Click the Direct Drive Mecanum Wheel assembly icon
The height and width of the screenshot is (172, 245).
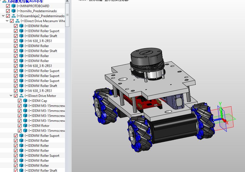18,21
